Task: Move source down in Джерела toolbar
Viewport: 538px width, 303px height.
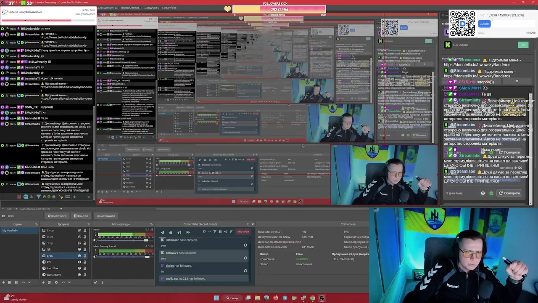Action: pos(69,282)
